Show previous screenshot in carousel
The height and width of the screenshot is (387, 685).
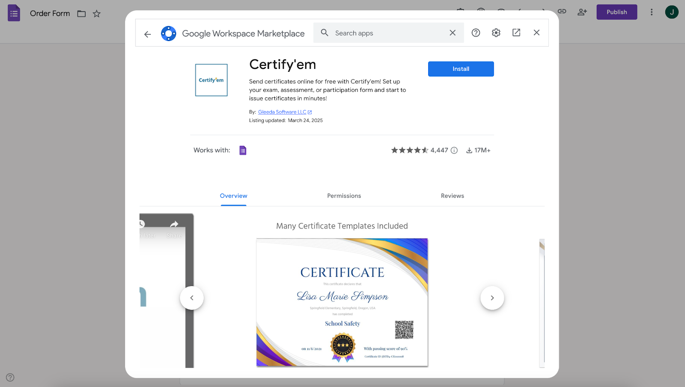point(192,298)
